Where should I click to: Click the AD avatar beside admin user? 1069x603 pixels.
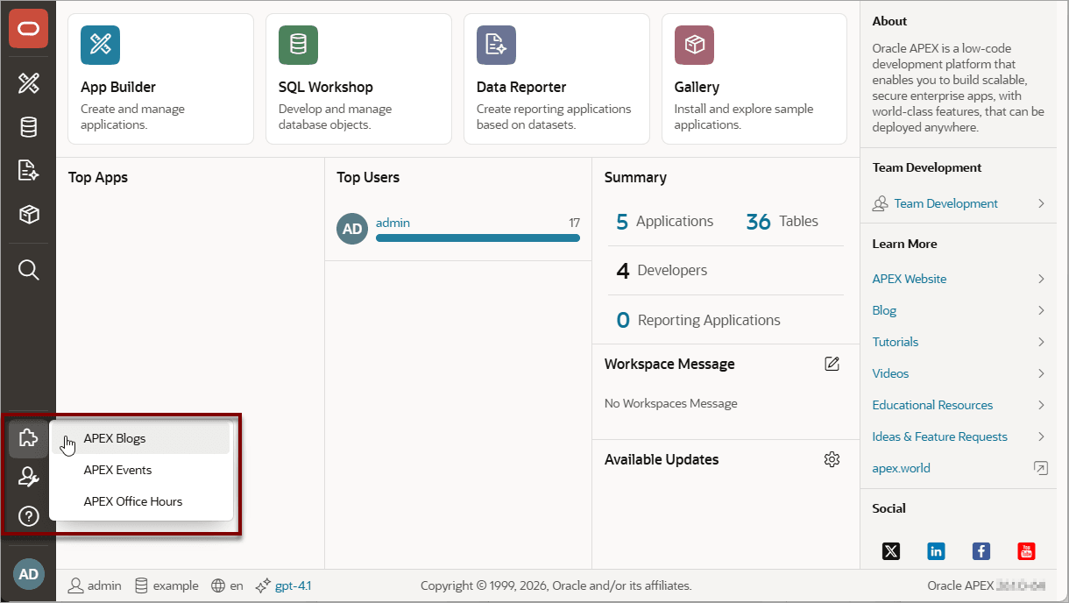coord(352,229)
